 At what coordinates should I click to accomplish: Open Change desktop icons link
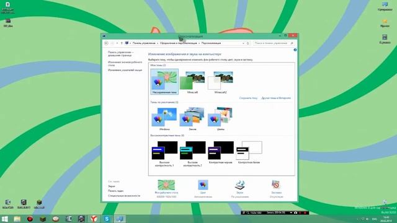(125, 63)
